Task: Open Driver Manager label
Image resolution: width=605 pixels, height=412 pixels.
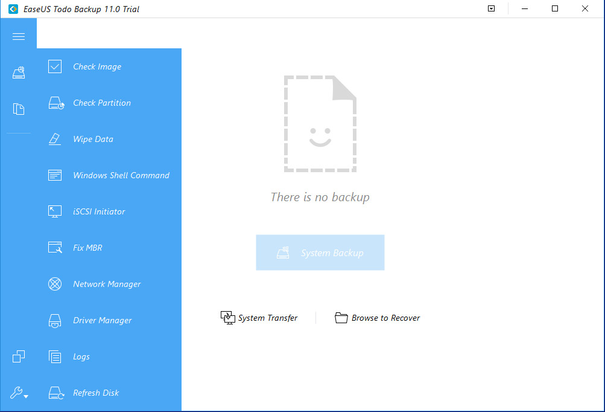Action: point(103,320)
